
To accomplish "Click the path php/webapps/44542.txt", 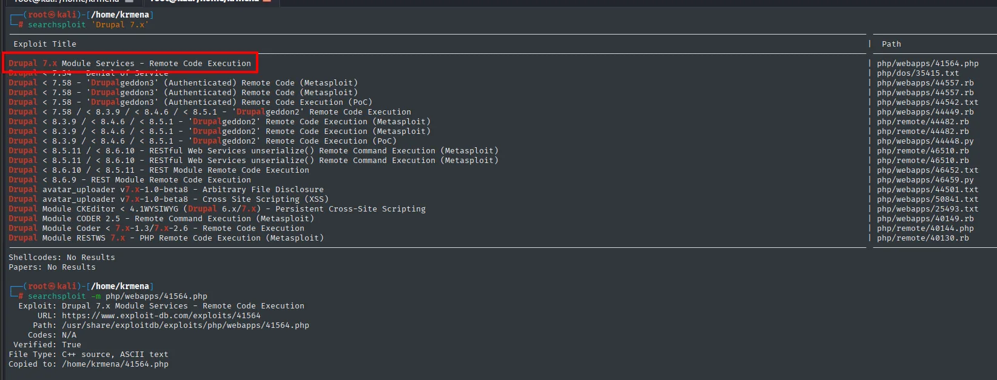I will [927, 102].
